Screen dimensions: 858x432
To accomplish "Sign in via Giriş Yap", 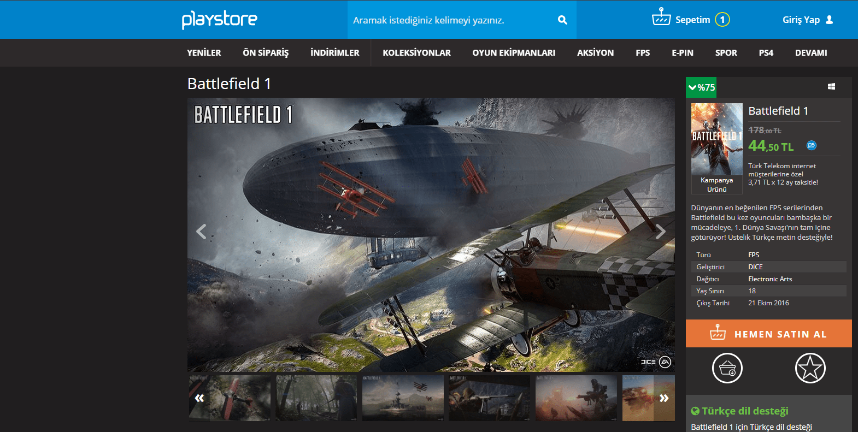I will point(801,20).
